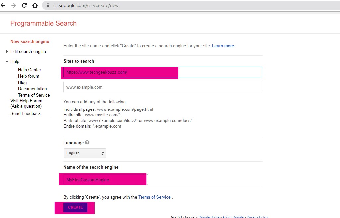Image resolution: width=340 pixels, height=218 pixels.
Task: Click the empty www.example.com site field
Action: click(x=162, y=87)
